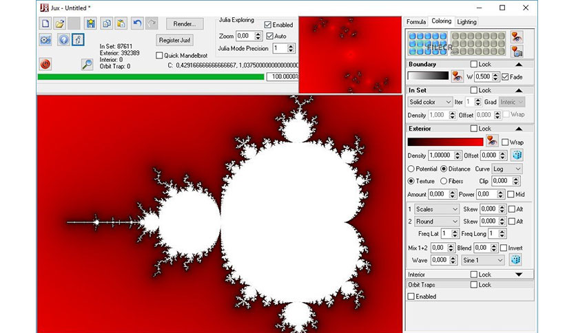
Task: Randomize with dice icon next to Offset
Action: (517, 155)
